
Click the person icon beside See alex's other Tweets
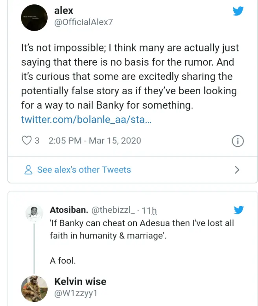(x=28, y=170)
